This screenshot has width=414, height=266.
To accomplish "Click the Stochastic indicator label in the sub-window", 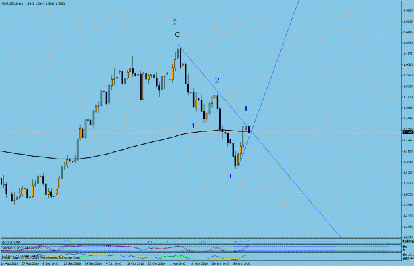I will pyautogui.click(x=22, y=248).
